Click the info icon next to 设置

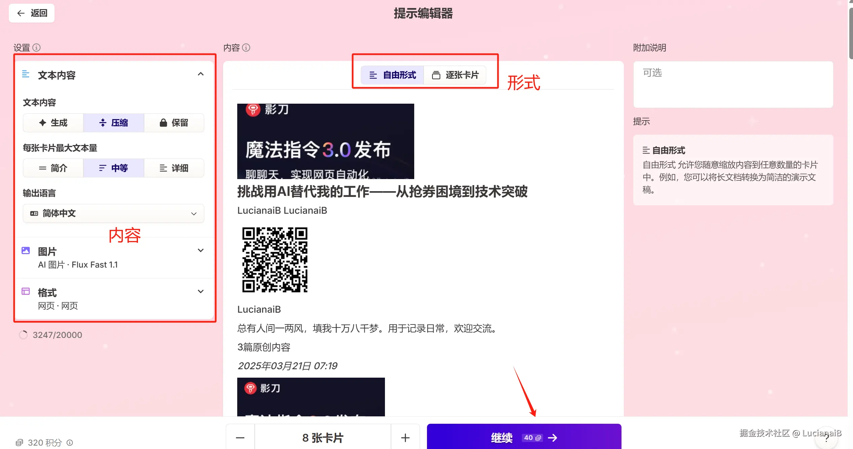coord(36,47)
